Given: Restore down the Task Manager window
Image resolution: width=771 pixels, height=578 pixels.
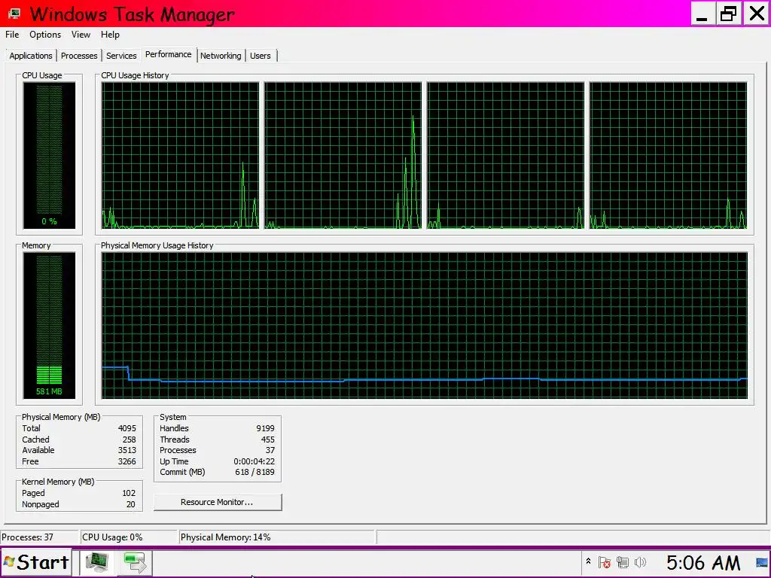Looking at the screenshot, I should tap(729, 14).
